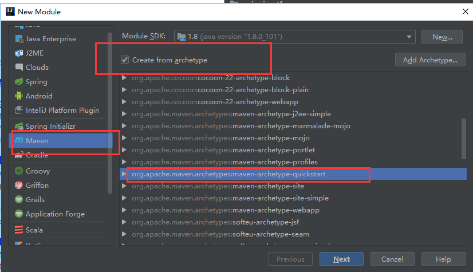Click the module type list scrollbar
The height and width of the screenshot is (272, 473).
point(110,113)
